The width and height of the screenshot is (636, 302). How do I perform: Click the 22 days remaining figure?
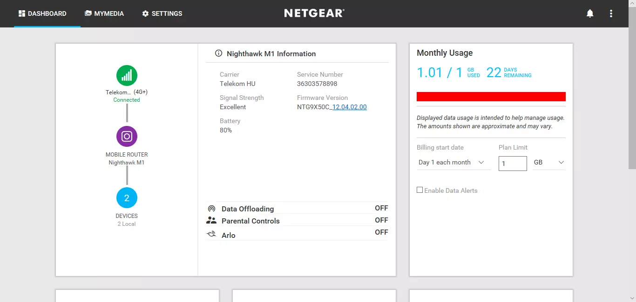(x=494, y=72)
